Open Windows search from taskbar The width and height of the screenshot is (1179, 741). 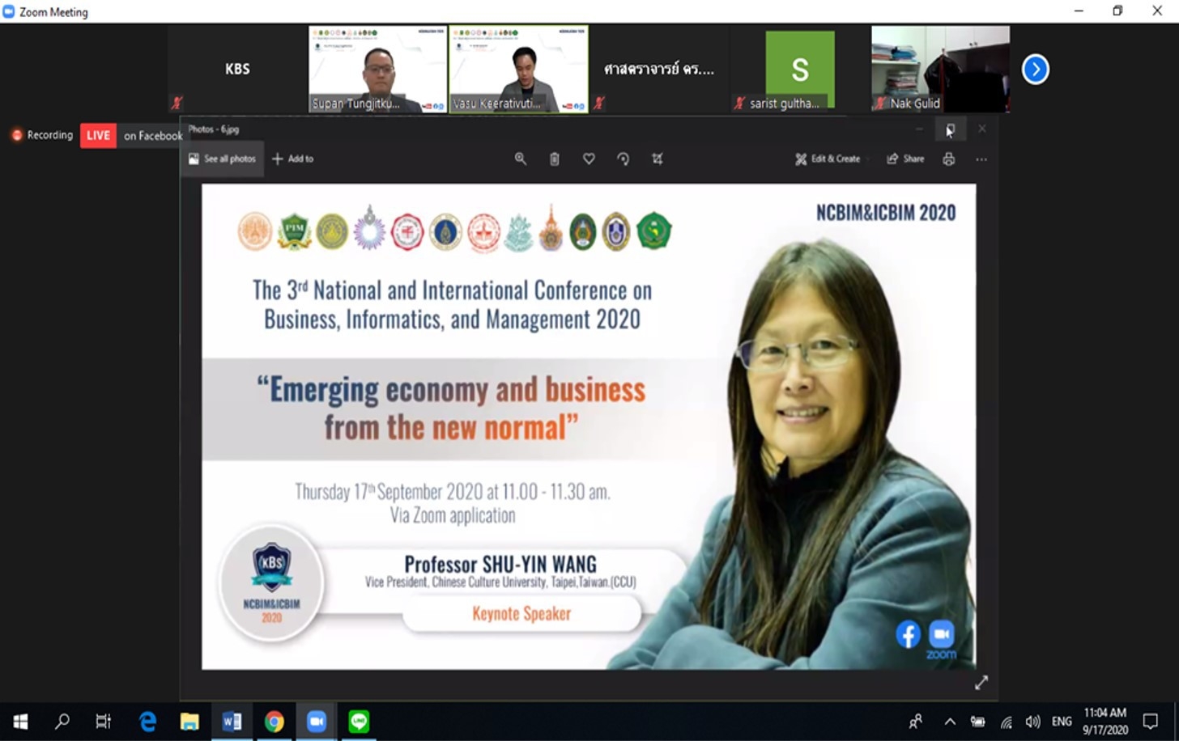[62, 721]
